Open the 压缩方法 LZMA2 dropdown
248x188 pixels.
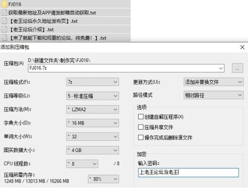click(92, 109)
